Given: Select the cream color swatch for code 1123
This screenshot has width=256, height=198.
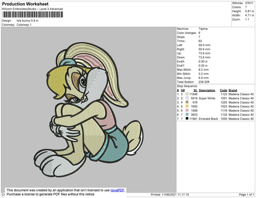Looking at the screenshot, I should [x=187, y=94].
